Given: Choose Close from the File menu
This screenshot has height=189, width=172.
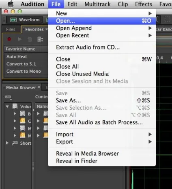Looking at the screenshot, I should pos(102,59).
